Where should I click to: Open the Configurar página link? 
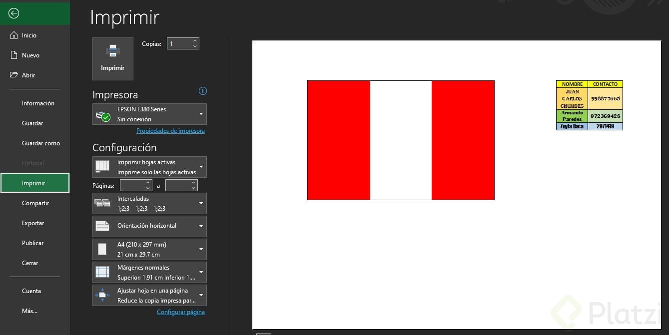tap(181, 312)
